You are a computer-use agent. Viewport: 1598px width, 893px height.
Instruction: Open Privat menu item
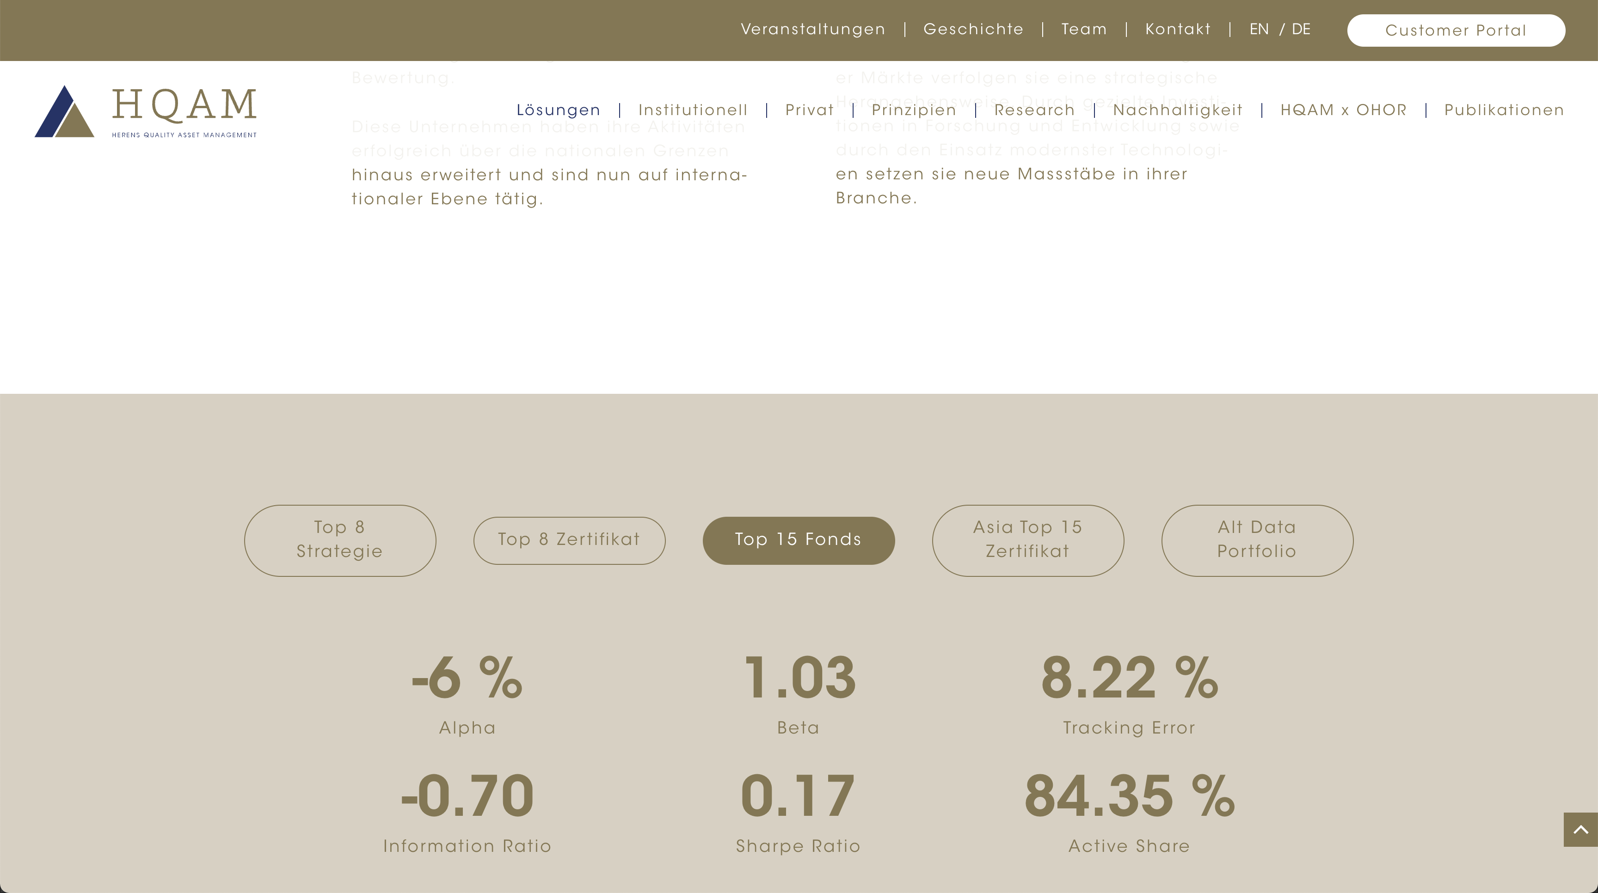click(810, 110)
